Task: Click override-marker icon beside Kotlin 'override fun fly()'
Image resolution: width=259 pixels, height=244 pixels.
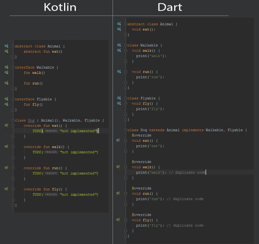Action: (x=7, y=189)
